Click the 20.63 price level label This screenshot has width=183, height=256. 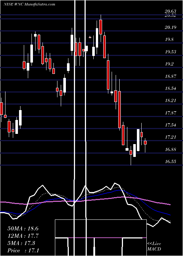(x=171, y=11)
